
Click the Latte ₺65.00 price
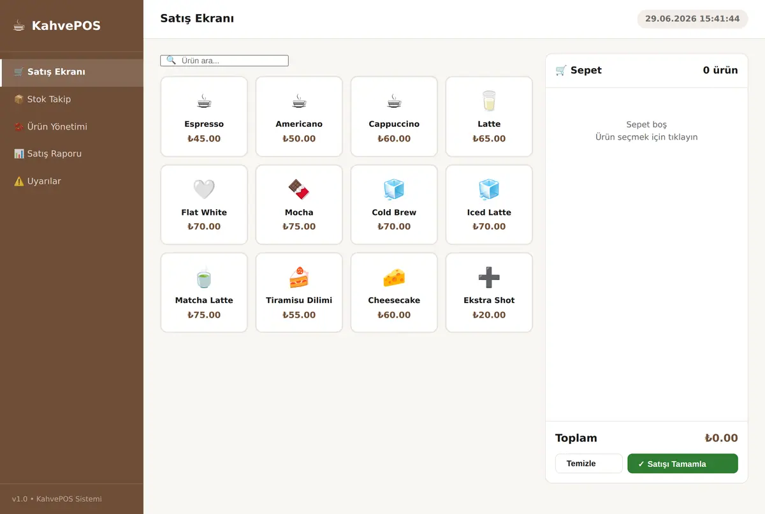489,138
